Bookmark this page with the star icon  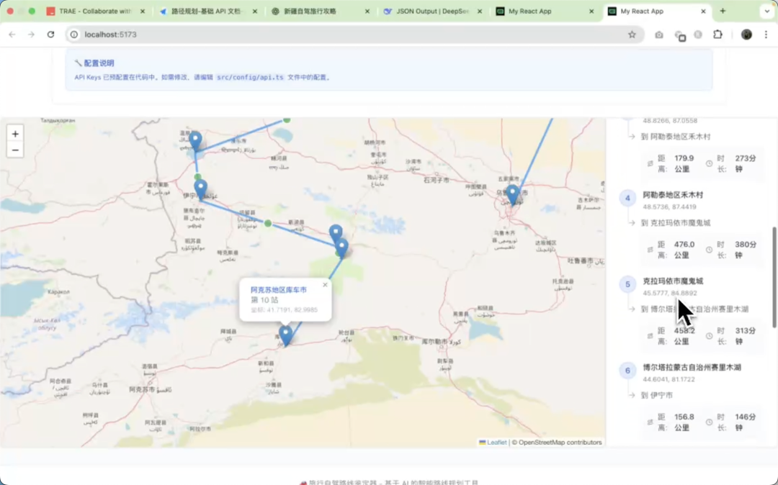point(632,35)
